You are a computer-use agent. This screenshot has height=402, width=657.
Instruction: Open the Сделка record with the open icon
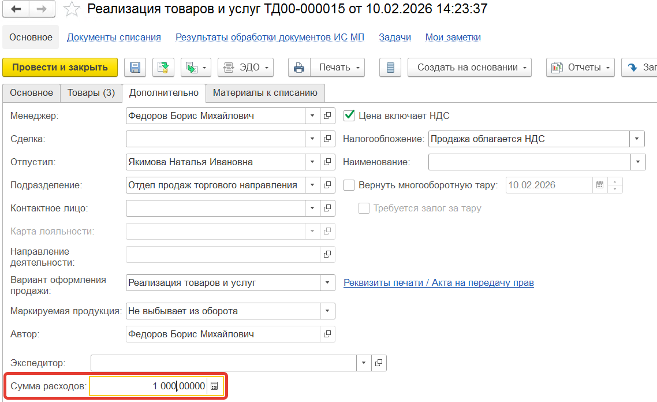click(327, 139)
